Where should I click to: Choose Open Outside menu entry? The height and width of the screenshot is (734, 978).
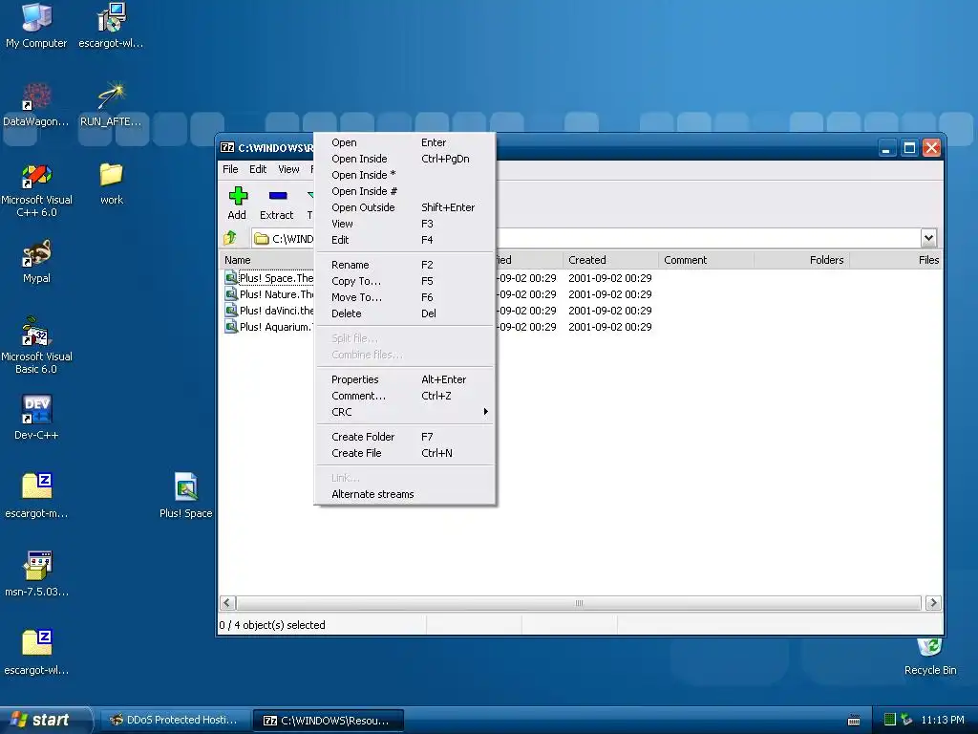coord(405,207)
